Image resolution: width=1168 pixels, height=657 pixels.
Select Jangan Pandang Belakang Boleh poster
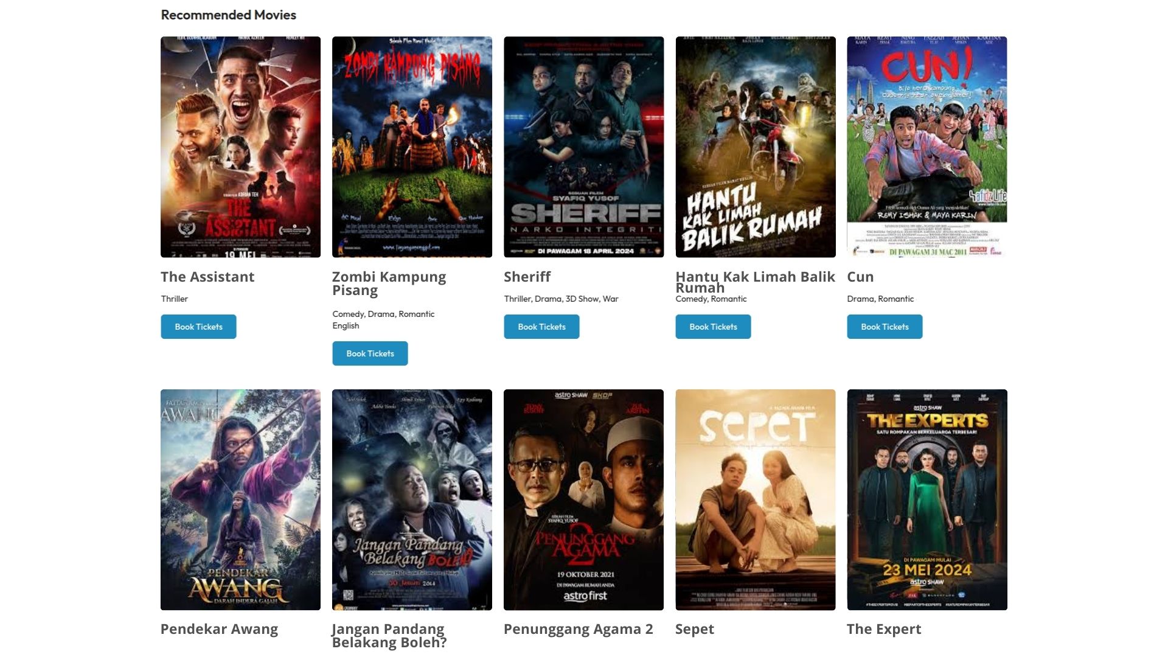tap(412, 499)
